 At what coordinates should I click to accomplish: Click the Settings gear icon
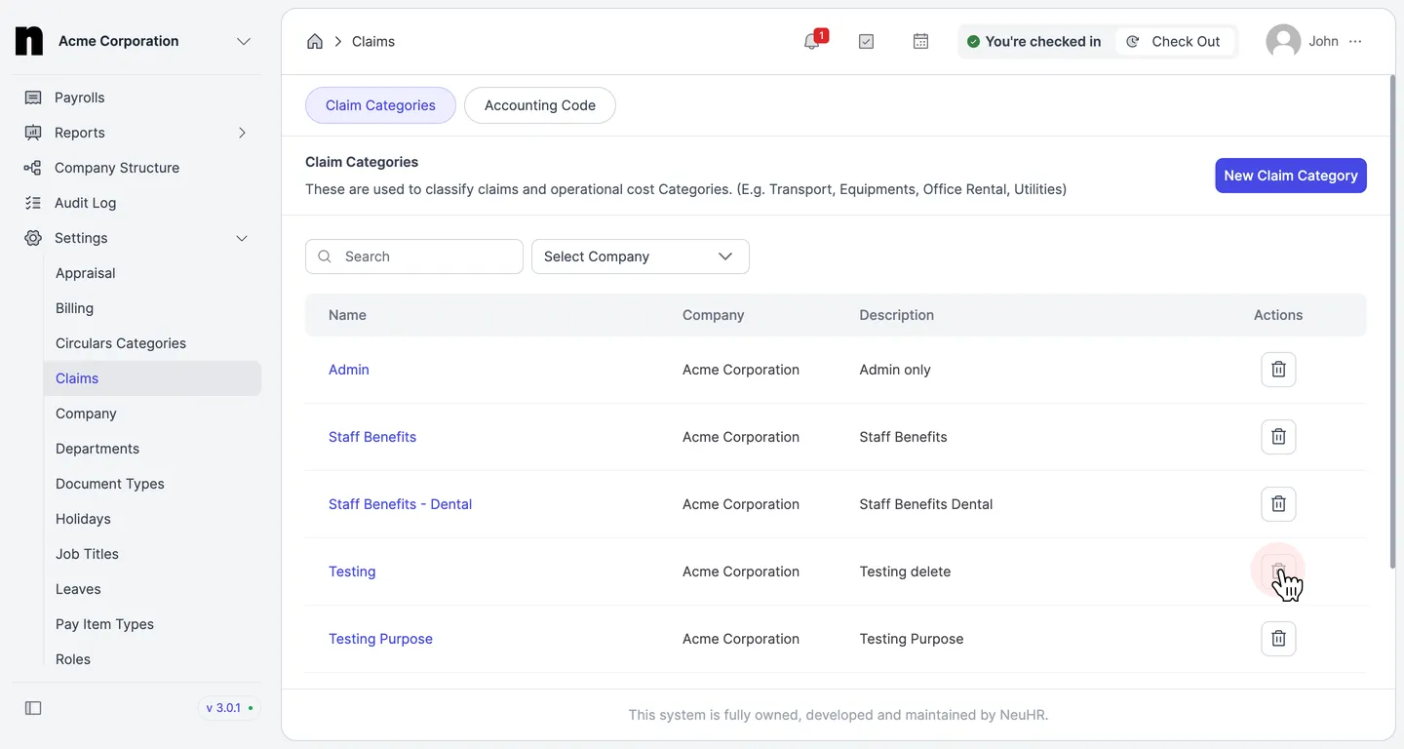pyautogui.click(x=33, y=238)
